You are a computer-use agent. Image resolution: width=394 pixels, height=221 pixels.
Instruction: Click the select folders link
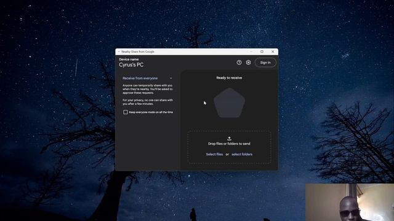(242, 154)
